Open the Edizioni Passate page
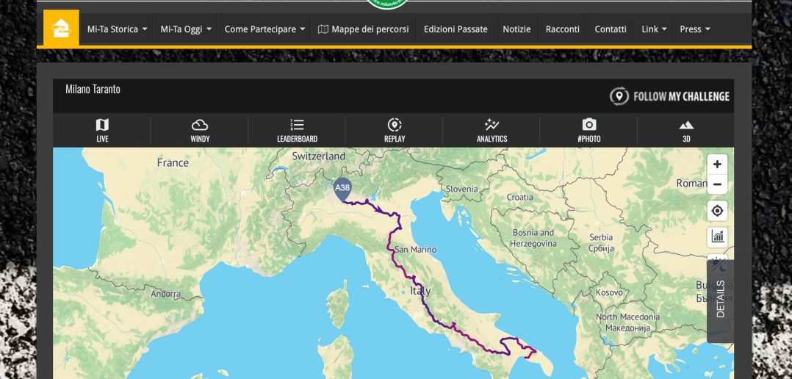 tap(456, 29)
